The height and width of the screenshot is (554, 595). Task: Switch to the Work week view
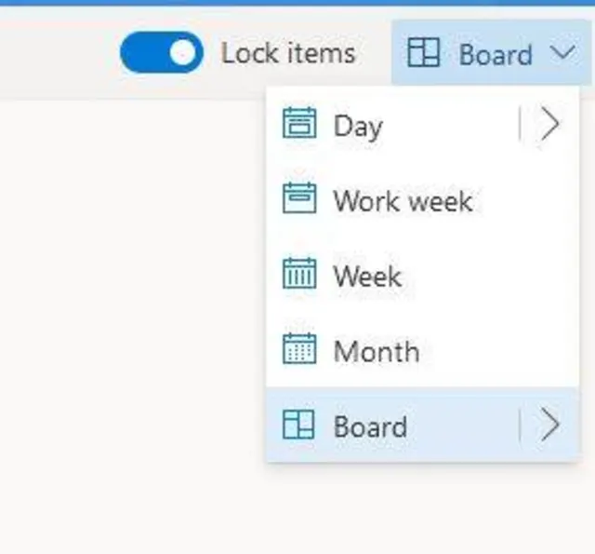pos(403,200)
